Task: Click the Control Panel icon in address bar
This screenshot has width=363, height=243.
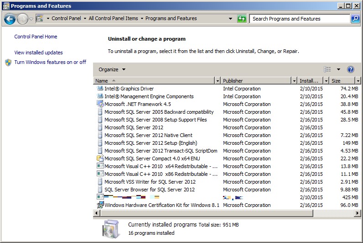Action: pyautogui.click(x=40, y=18)
